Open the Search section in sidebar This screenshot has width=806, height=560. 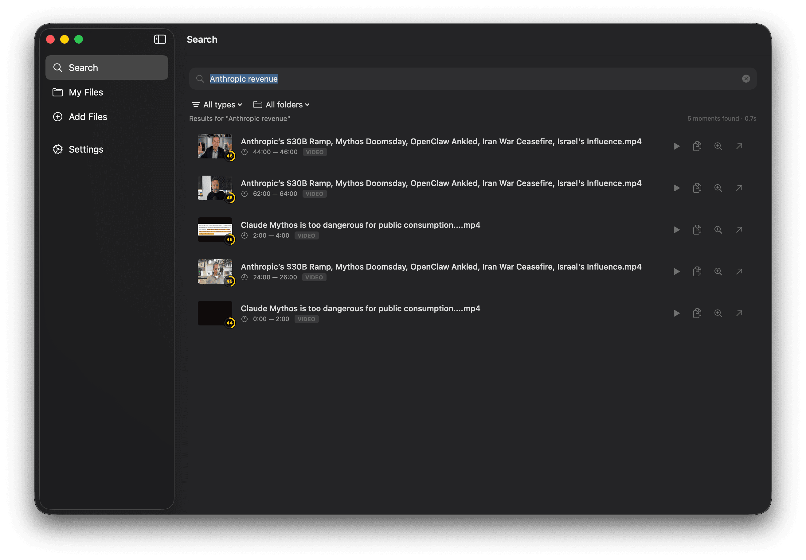coord(107,67)
